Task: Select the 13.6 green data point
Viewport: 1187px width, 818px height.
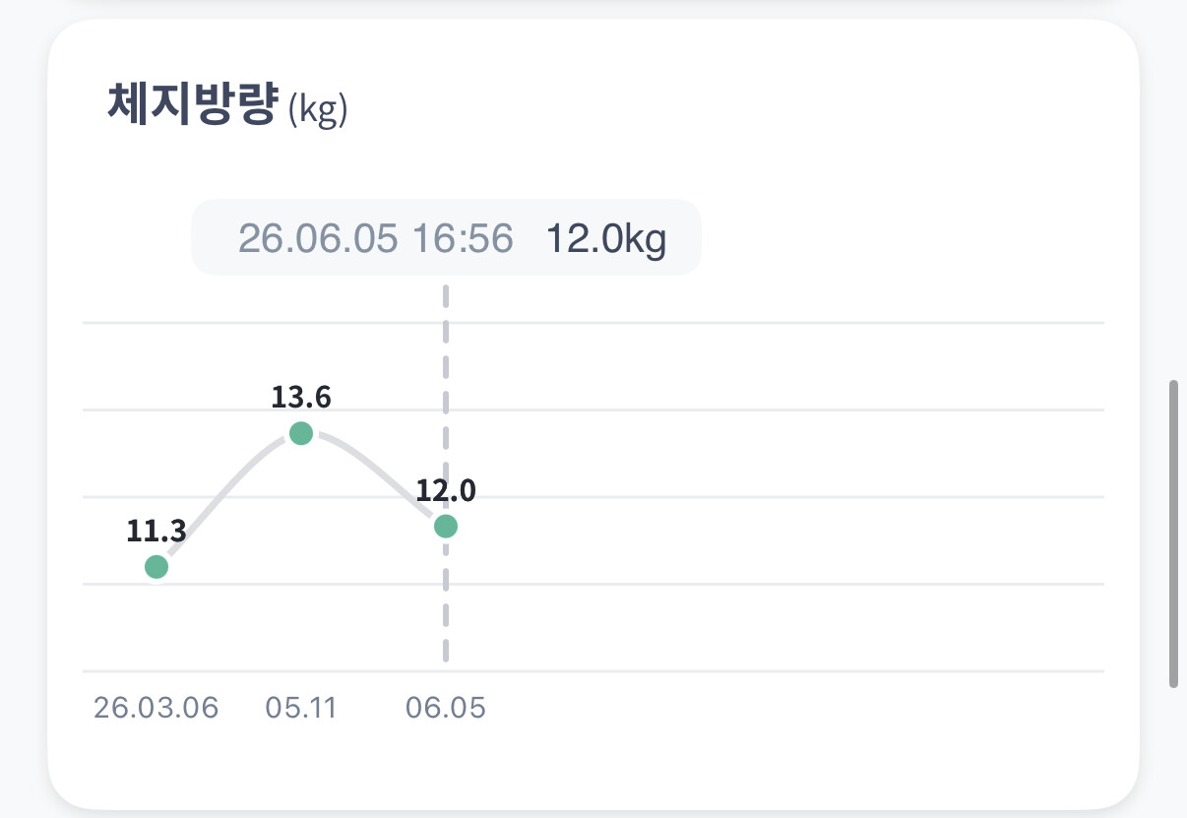Action: tap(301, 433)
